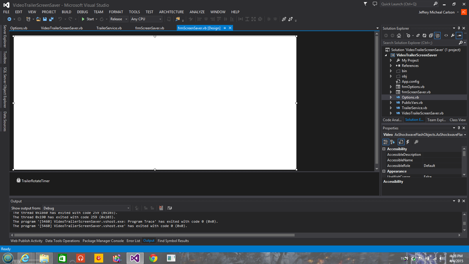Expand the My Project tree node
The height and width of the screenshot is (264, 469).
(x=391, y=60)
